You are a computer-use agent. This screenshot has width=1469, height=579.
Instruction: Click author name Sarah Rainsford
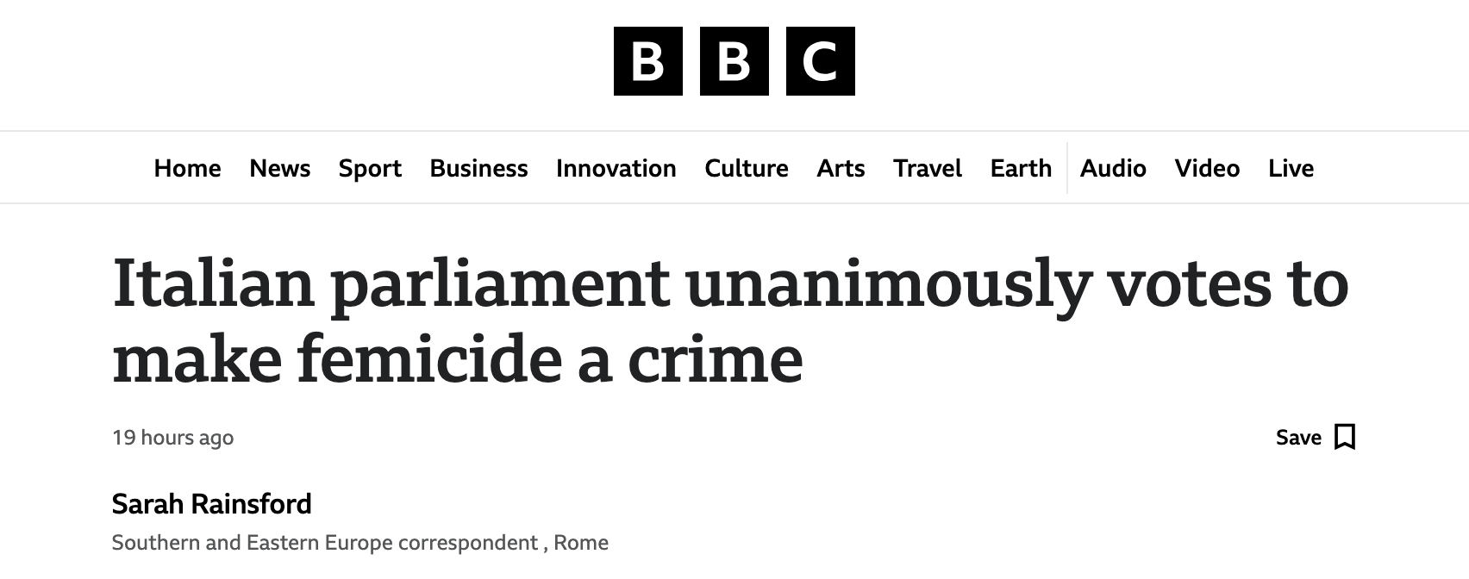coord(211,504)
